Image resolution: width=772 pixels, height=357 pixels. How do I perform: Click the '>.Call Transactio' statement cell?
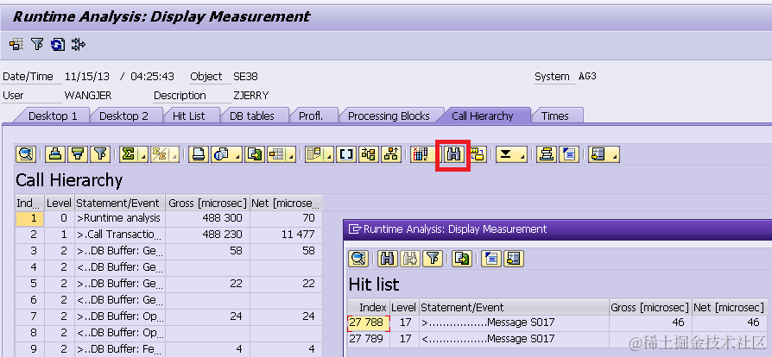coord(119,235)
